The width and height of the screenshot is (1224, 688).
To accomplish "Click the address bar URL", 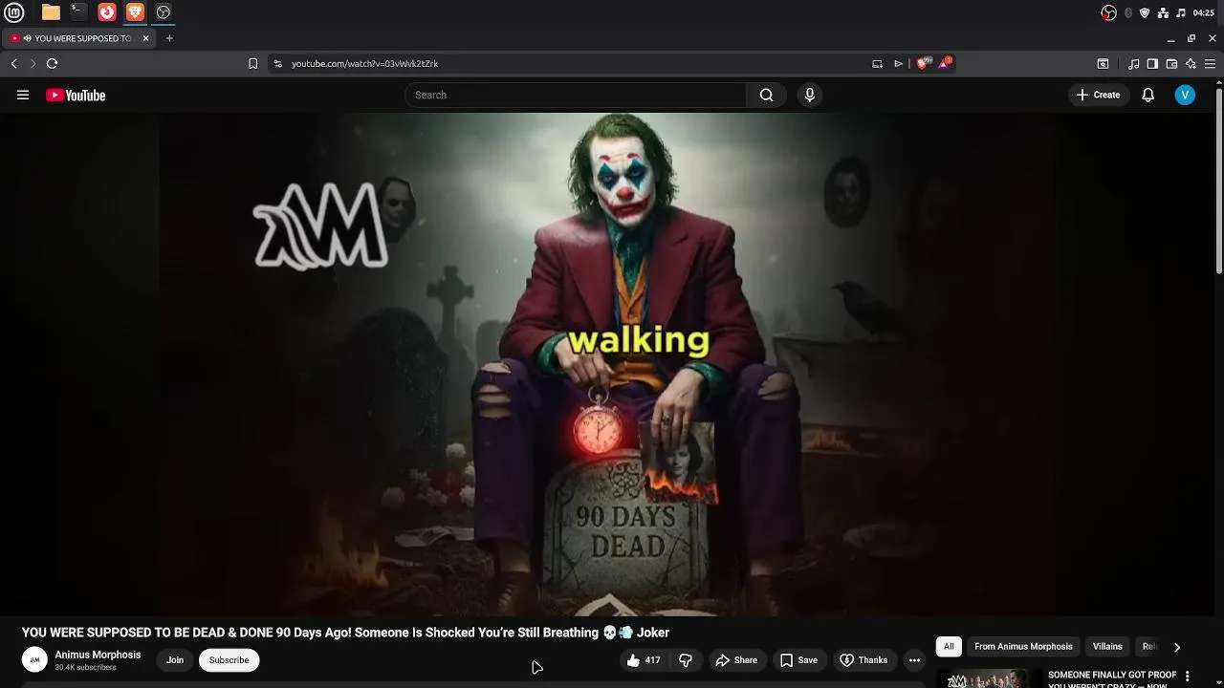I will click(364, 63).
